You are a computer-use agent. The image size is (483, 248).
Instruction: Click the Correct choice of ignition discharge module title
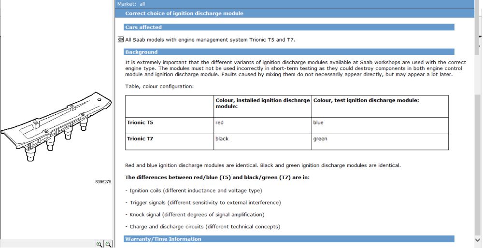click(x=184, y=13)
